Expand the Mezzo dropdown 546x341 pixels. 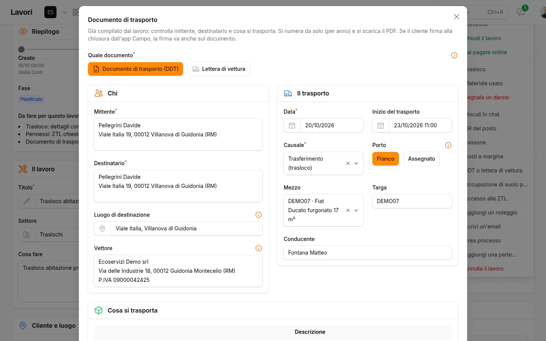coord(356,210)
